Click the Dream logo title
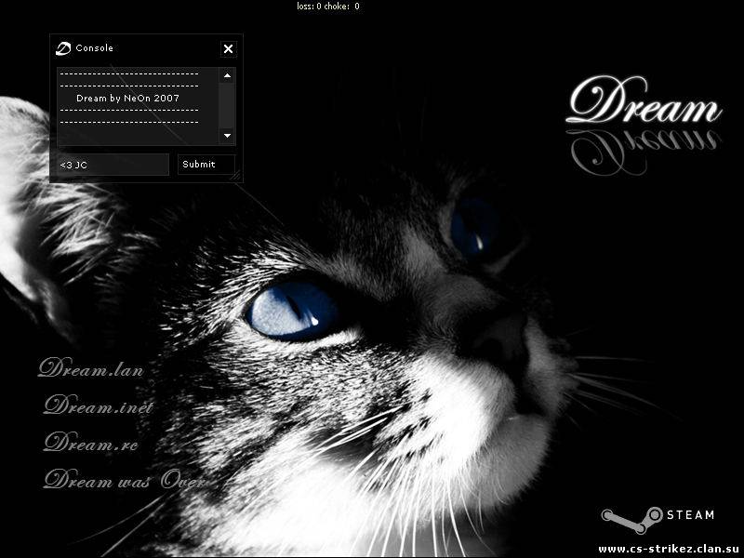Viewport: 744px width, 558px height. click(643, 104)
